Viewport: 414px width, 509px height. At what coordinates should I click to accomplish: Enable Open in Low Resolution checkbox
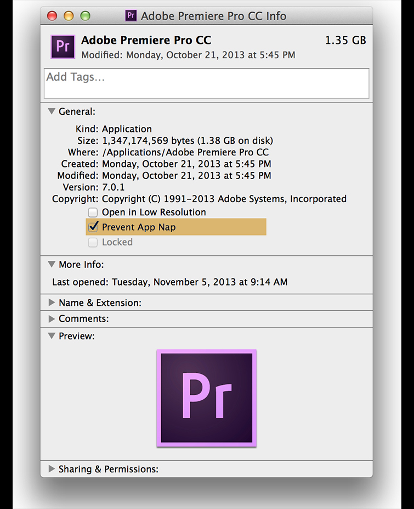[93, 212]
